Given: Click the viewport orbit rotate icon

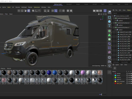Looking at the screenshot, I should point(103,14).
